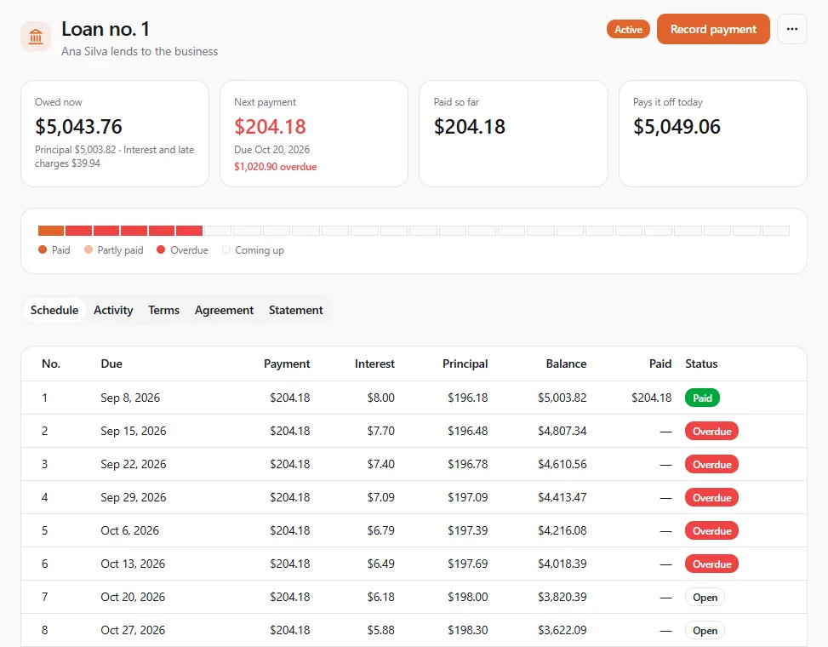828x647 pixels.
Task: Click the Overdue legend red dot
Action: tap(161, 249)
